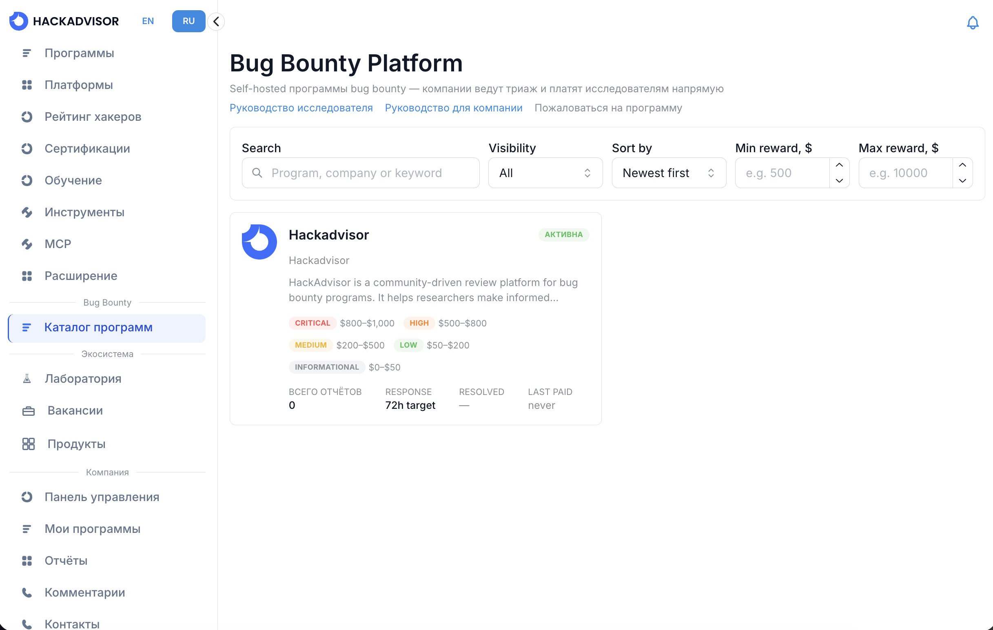
Task: Click Пожаловаться на программу
Action: [x=608, y=108]
